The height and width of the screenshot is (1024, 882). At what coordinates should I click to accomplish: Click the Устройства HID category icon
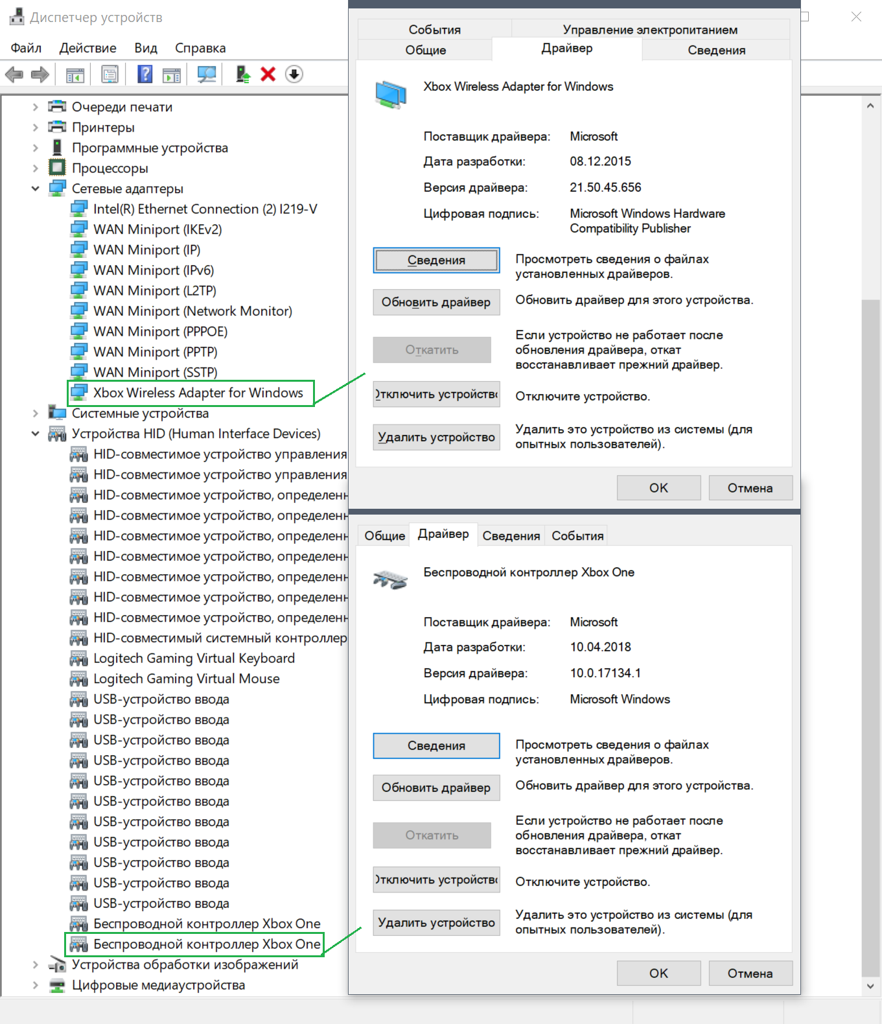[57, 434]
